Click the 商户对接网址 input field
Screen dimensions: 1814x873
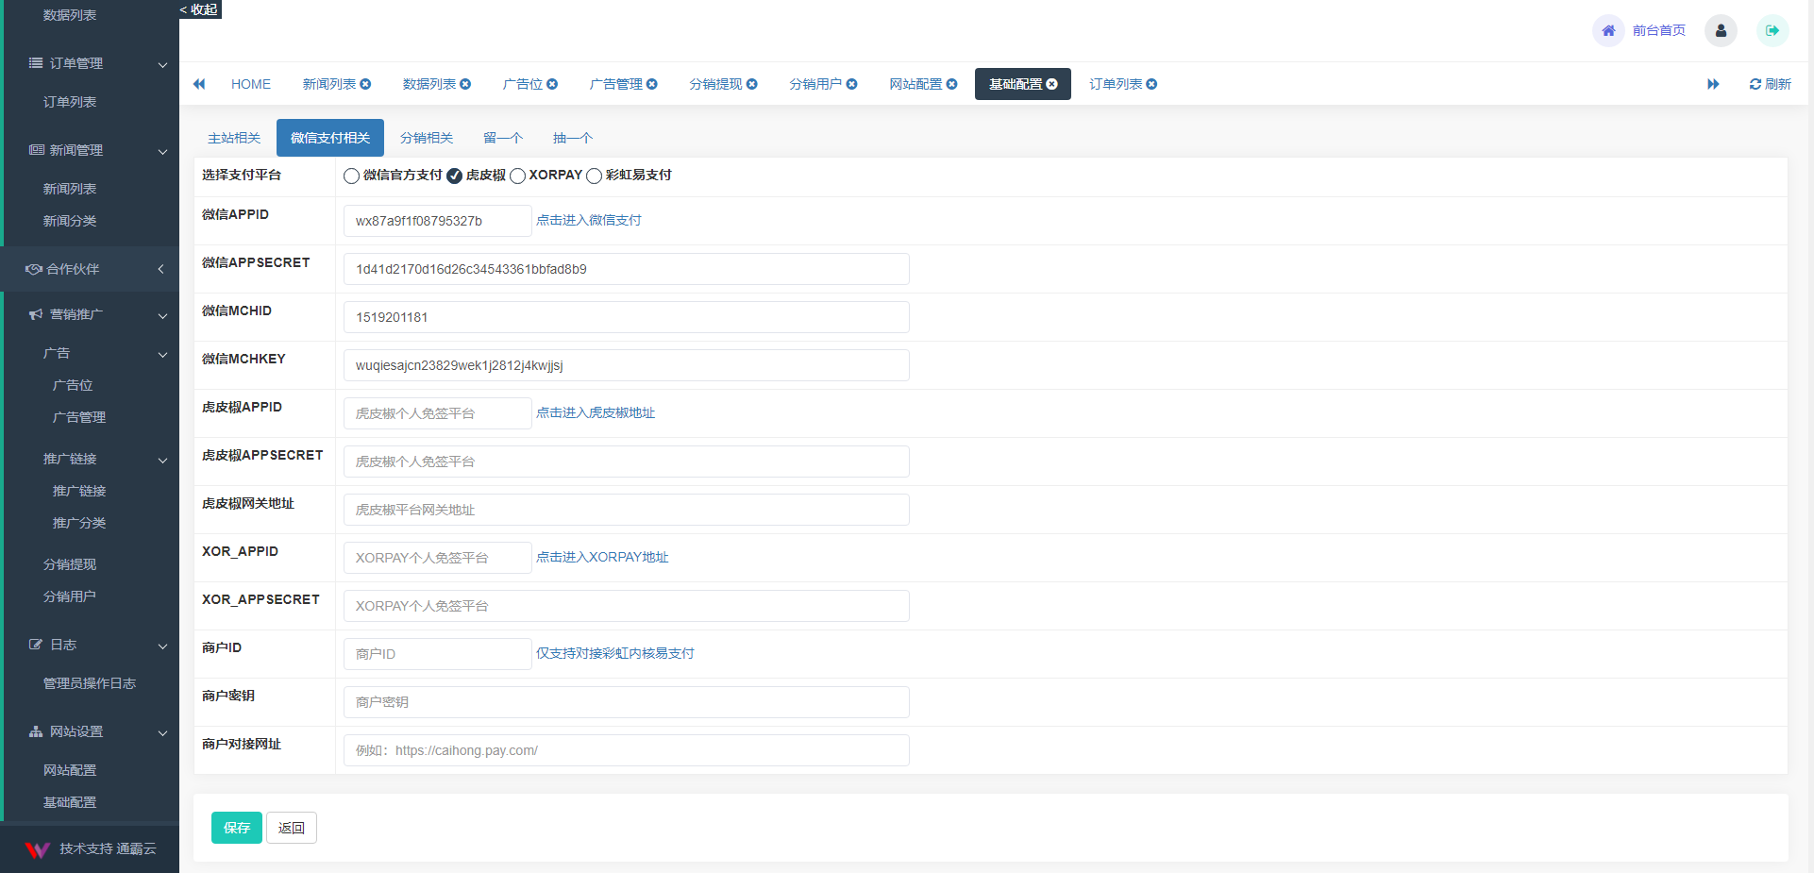coord(627,750)
